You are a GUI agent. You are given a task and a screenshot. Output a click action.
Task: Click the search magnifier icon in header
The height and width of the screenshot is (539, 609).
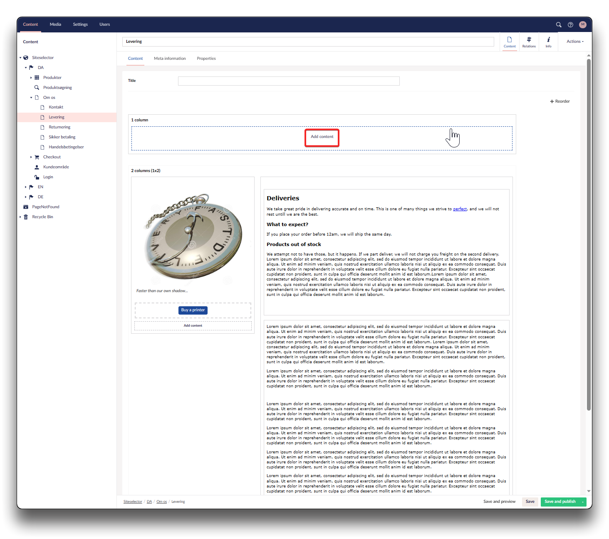559,25
